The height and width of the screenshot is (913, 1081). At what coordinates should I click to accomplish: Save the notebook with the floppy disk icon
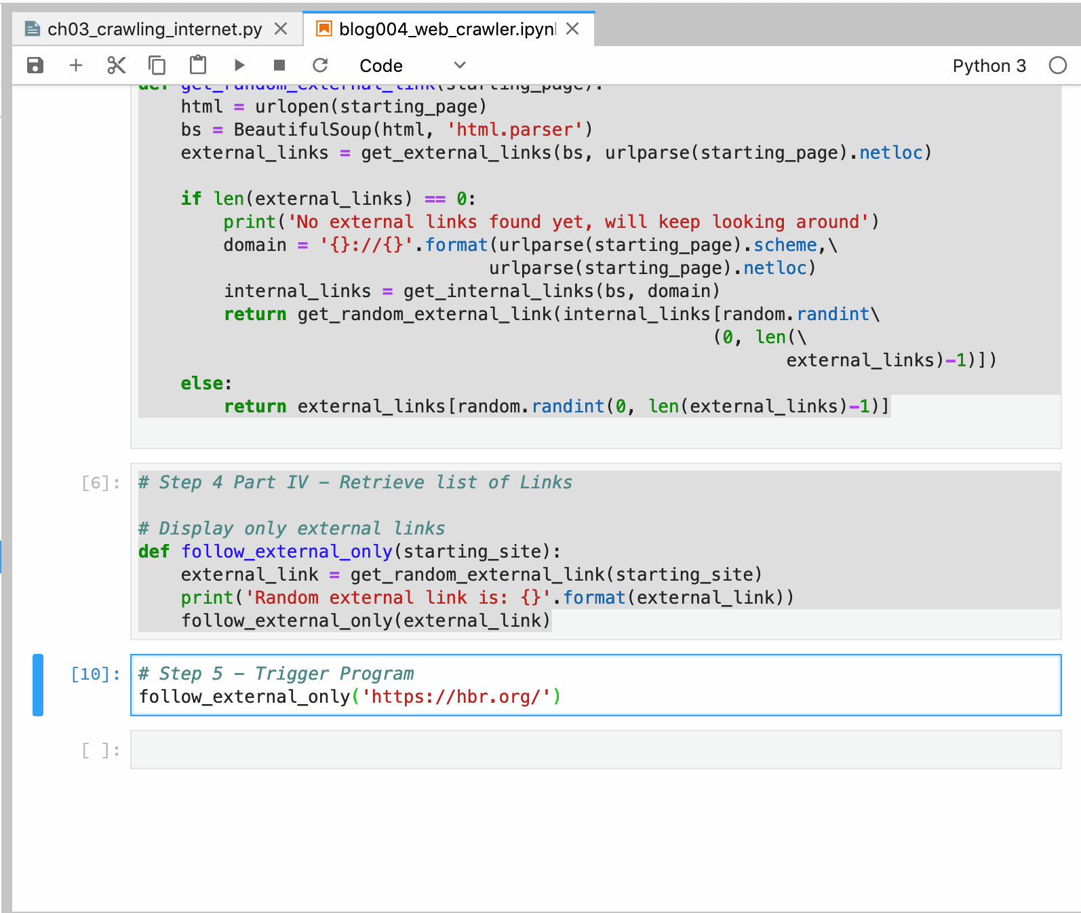(35, 65)
